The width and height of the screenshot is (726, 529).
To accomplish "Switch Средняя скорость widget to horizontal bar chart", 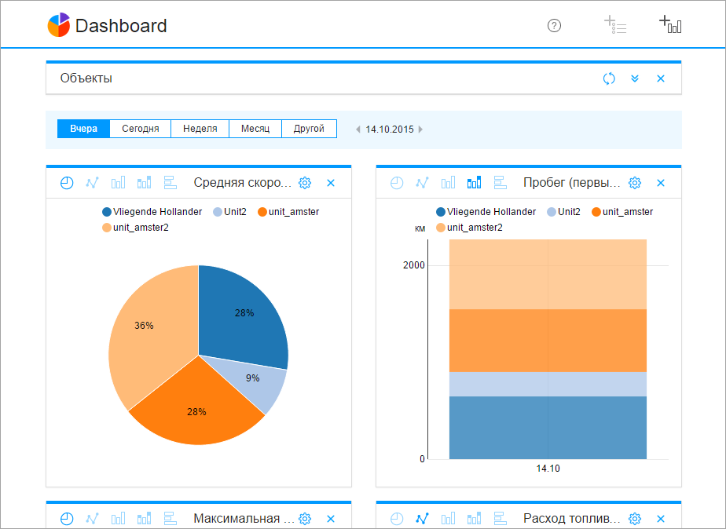I will pos(170,183).
